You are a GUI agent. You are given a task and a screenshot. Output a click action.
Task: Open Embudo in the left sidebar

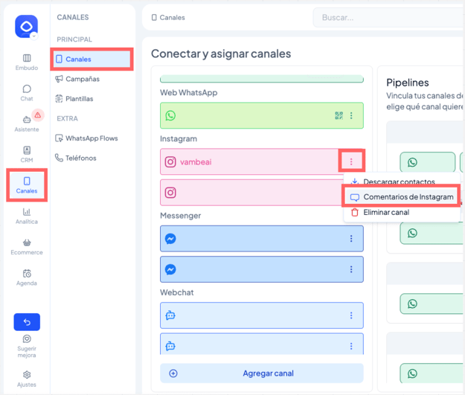[x=27, y=62]
